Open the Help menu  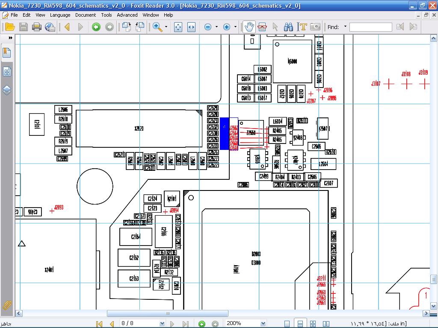[168, 15]
